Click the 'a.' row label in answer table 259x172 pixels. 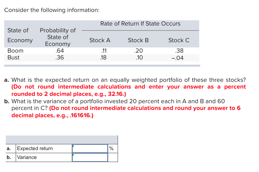pyautogui.click(x=9, y=148)
